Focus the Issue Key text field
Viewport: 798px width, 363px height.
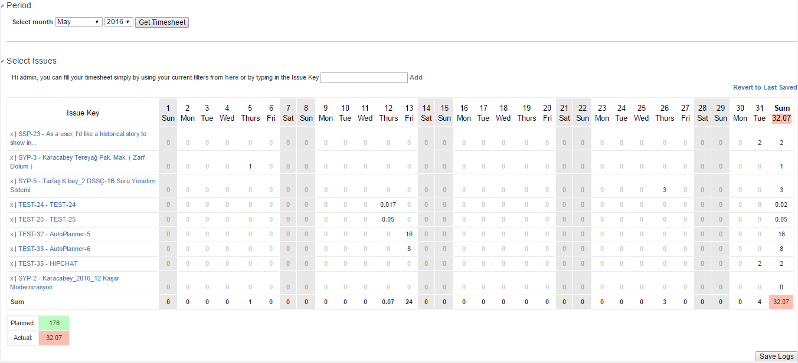[x=364, y=78]
